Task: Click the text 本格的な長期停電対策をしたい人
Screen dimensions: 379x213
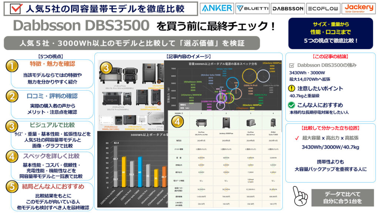Action: point(319,112)
